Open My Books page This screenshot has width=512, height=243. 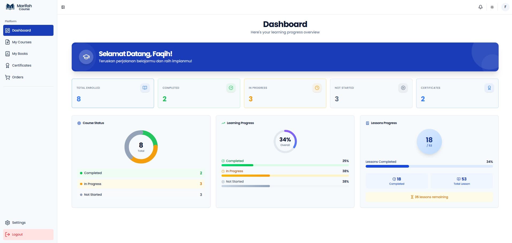pyautogui.click(x=28, y=54)
